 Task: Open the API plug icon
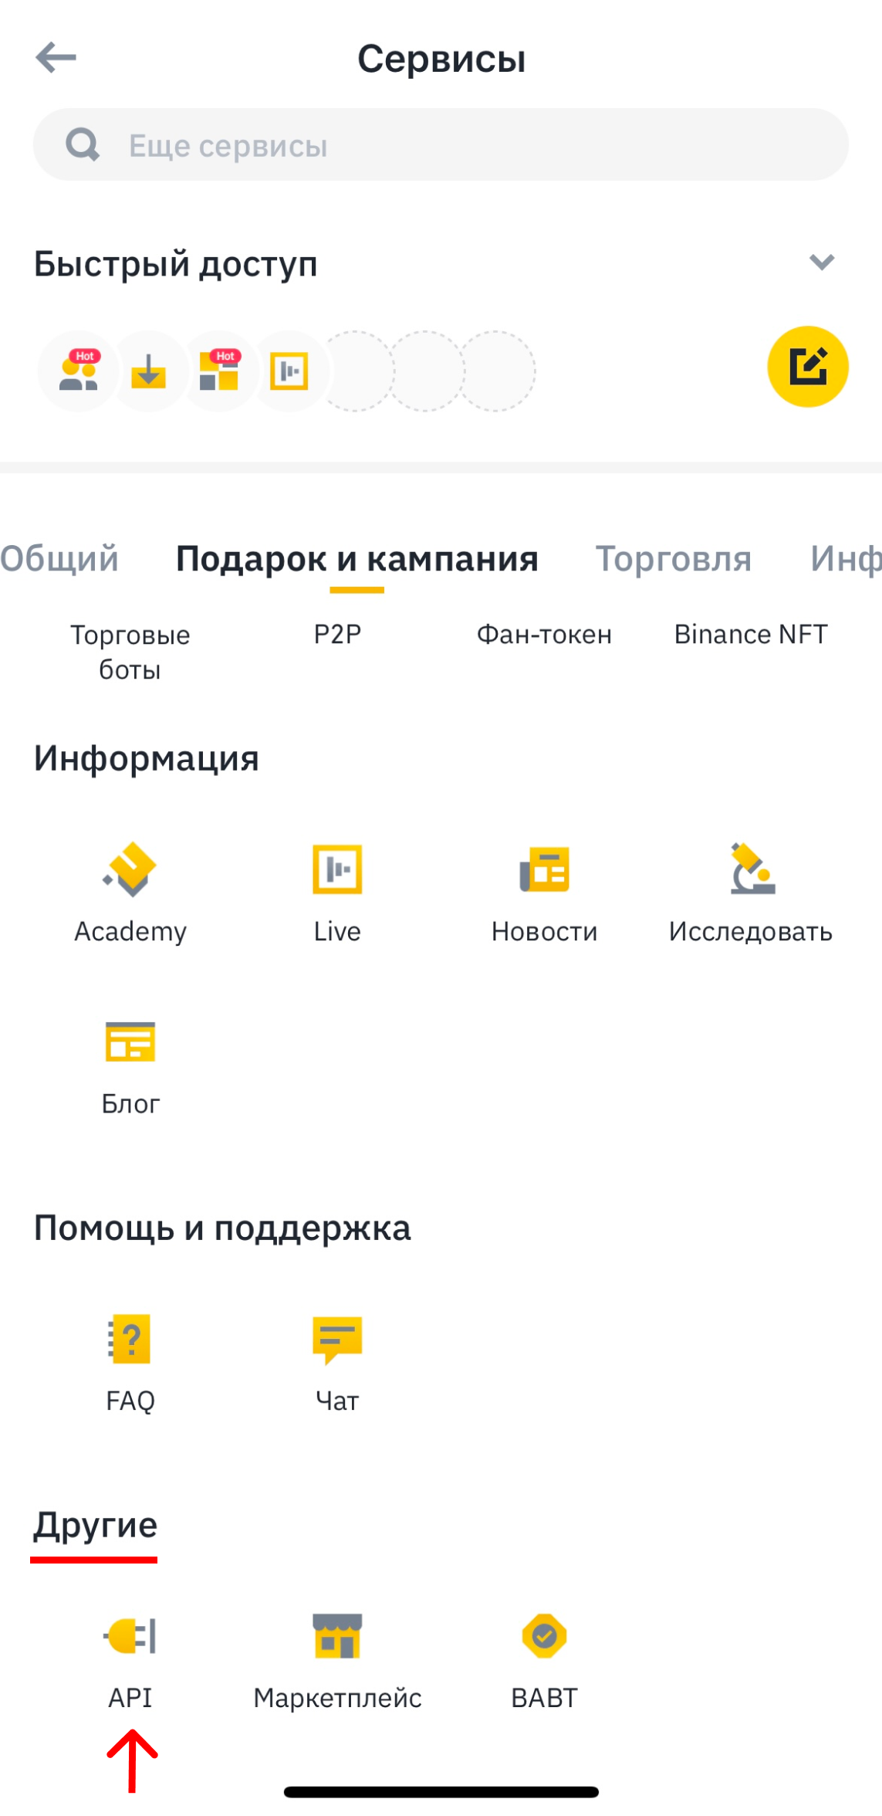click(x=130, y=1637)
